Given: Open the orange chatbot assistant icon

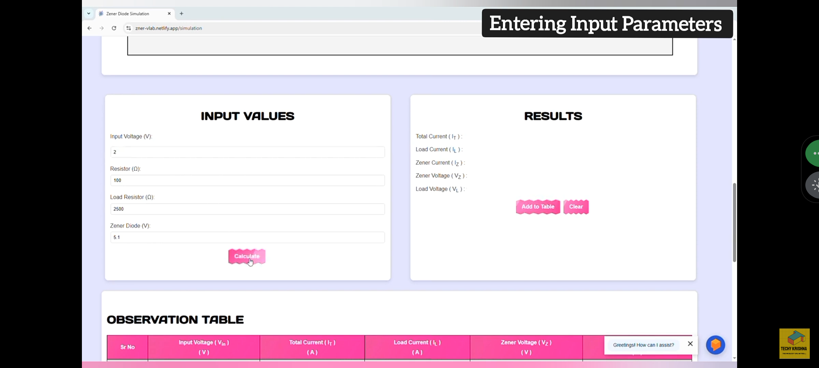Looking at the screenshot, I should click(715, 345).
